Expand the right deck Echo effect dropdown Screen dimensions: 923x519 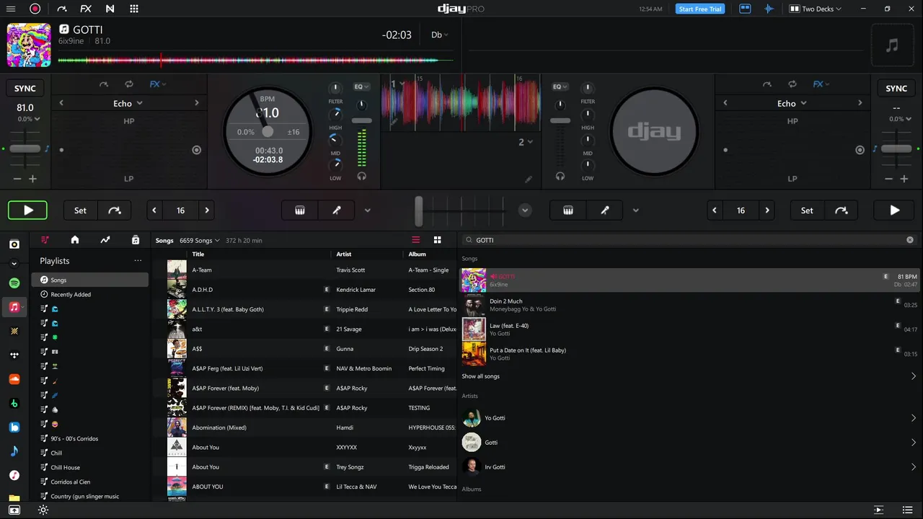[x=792, y=103]
